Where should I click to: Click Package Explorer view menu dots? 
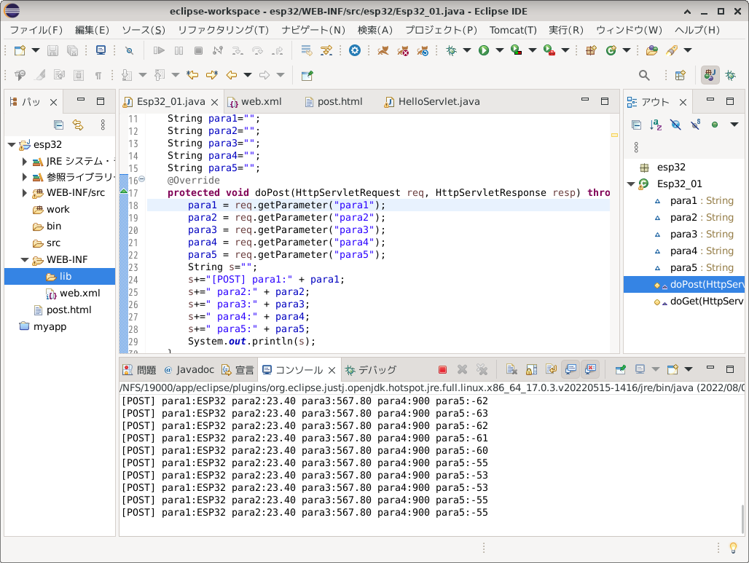coord(103,125)
